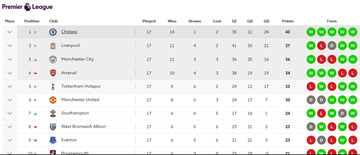Image resolution: width=360 pixels, height=155 pixels.
Task: Click the Arsenal club crest
Action: click(x=53, y=73)
